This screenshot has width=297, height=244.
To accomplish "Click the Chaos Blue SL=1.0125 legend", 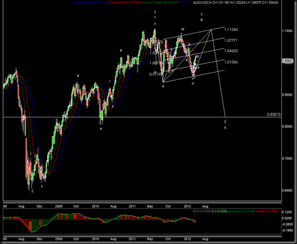I will (x=90, y=2).
